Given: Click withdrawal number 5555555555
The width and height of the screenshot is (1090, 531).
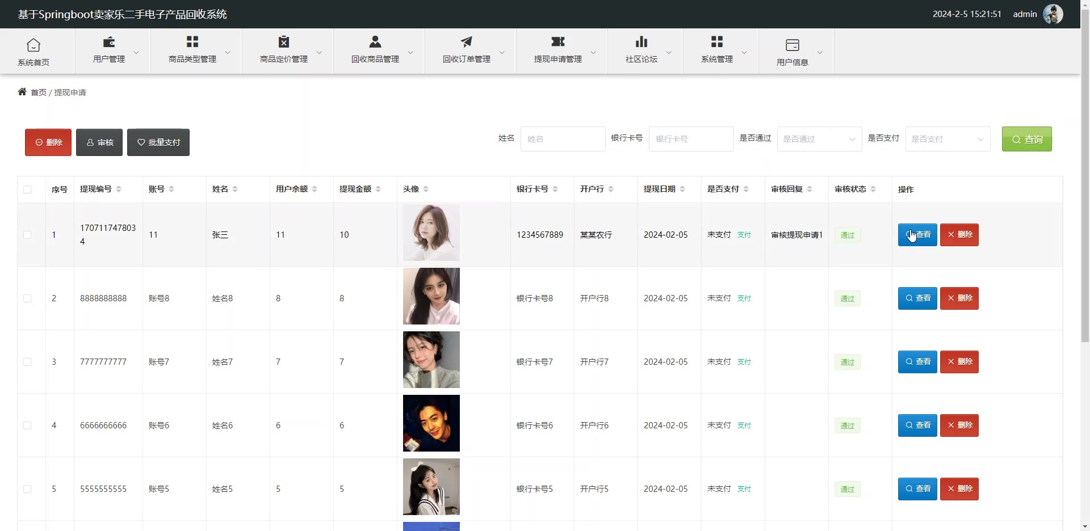Looking at the screenshot, I should [x=103, y=489].
